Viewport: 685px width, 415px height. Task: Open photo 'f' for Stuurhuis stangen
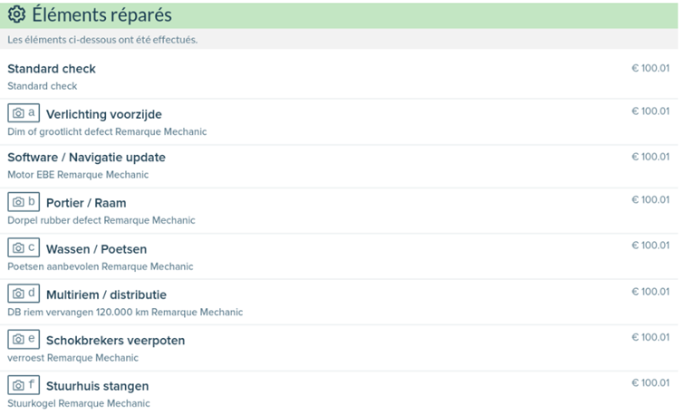(x=24, y=385)
